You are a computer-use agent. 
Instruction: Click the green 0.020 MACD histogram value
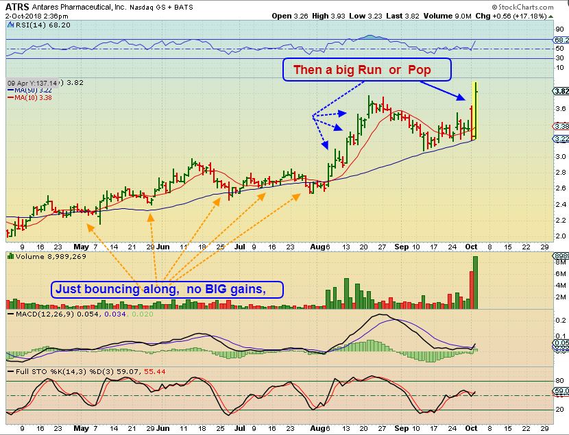point(143,314)
